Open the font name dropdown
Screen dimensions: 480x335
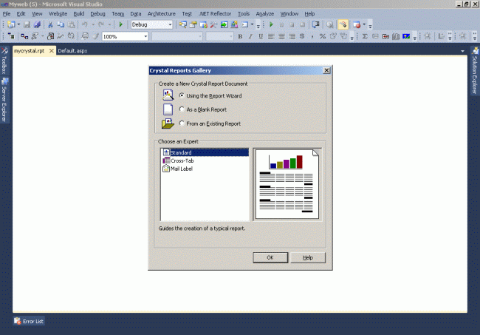[x=200, y=36]
